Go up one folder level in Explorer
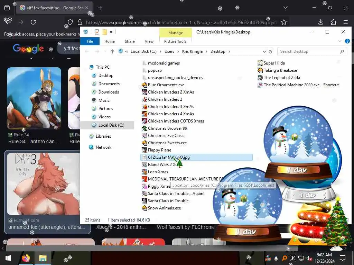 coord(112,51)
